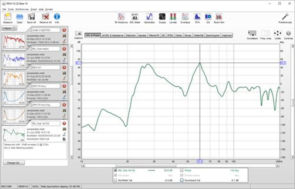Select first red trace measurement thumbnail
The width and height of the screenshot is (295, 189).
tap(14, 41)
